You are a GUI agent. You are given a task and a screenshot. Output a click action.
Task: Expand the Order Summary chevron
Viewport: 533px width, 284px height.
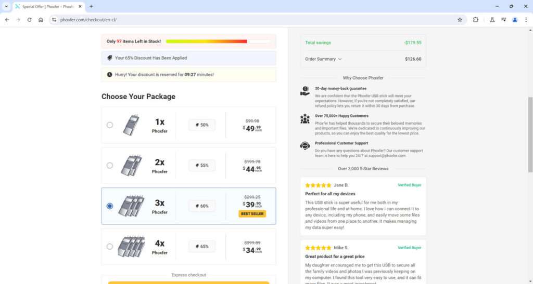[x=340, y=59]
